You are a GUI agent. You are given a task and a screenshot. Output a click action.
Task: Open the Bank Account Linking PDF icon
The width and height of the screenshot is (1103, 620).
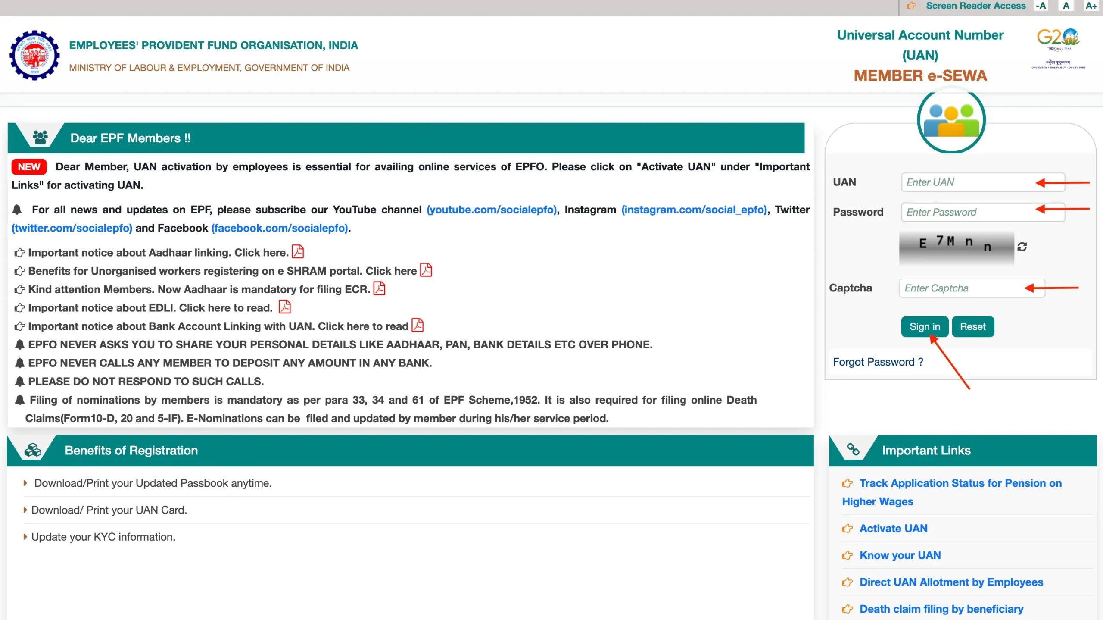[418, 325]
